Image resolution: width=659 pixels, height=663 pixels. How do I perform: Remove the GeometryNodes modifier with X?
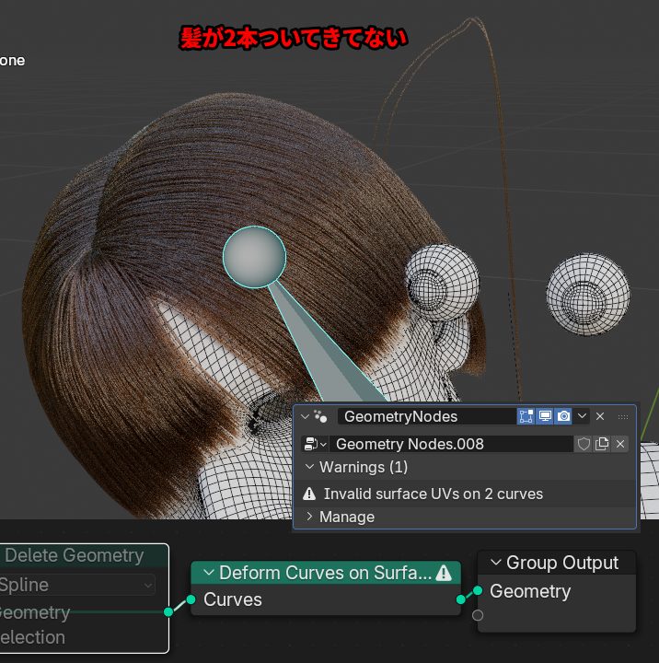[600, 416]
